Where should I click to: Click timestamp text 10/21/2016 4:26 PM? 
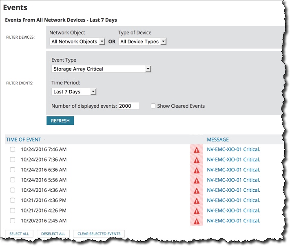(x=44, y=210)
